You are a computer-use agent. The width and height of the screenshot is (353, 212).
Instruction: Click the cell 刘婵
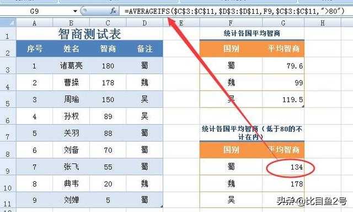pyautogui.click(x=71, y=200)
